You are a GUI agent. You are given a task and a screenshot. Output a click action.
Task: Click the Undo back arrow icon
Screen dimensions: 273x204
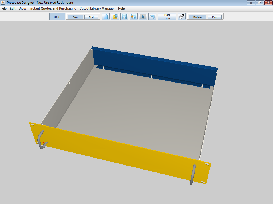(152, 17)
